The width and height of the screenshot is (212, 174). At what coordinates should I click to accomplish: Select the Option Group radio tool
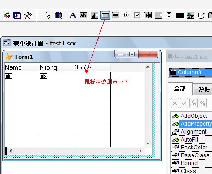pos(126,15)
